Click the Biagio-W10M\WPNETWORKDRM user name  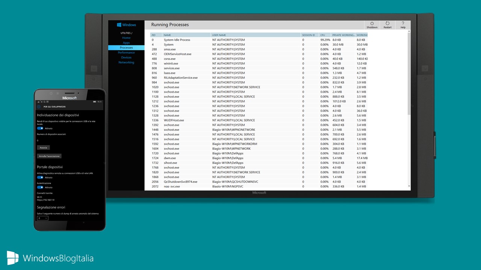click(235, 144)
